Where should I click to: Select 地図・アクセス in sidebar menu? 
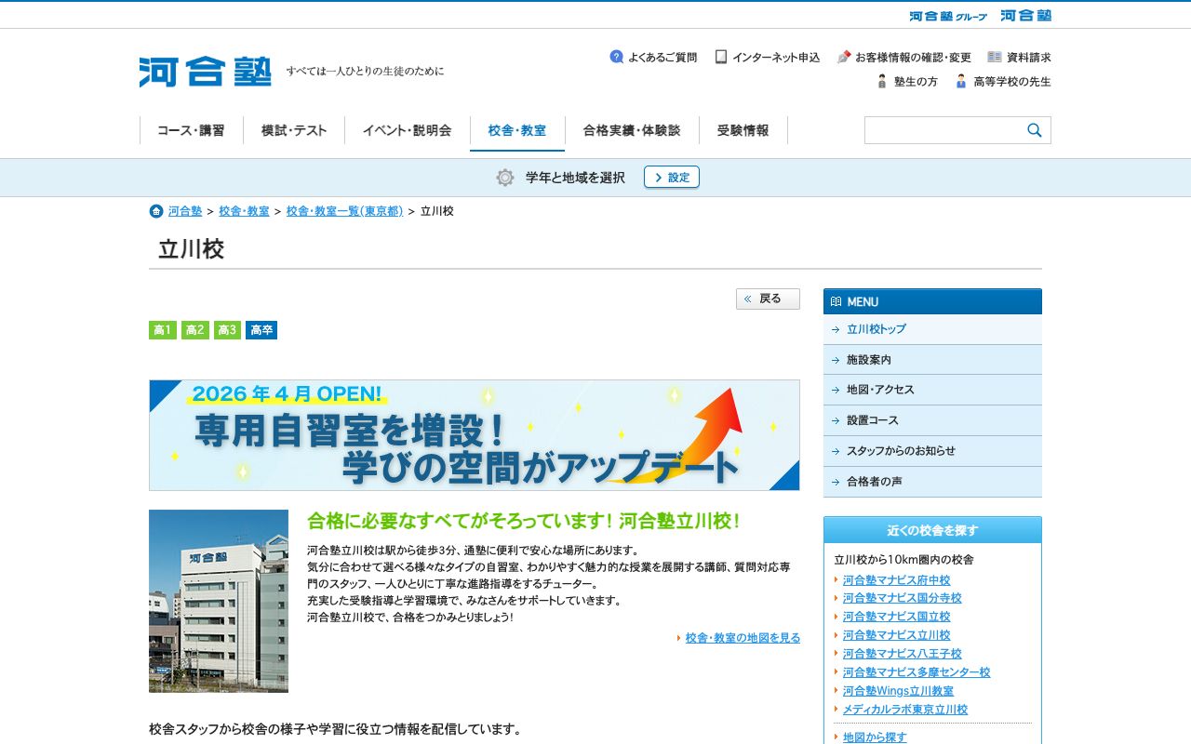tap(932, 390)
